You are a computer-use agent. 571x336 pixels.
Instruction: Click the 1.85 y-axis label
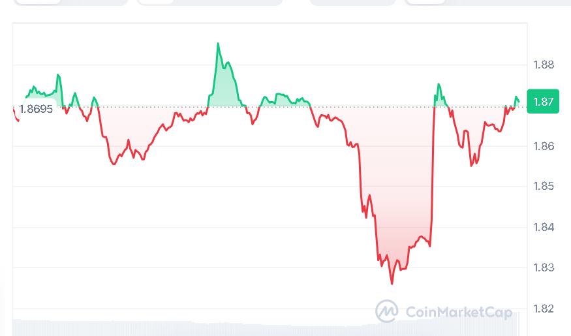[x=543, y=187]
